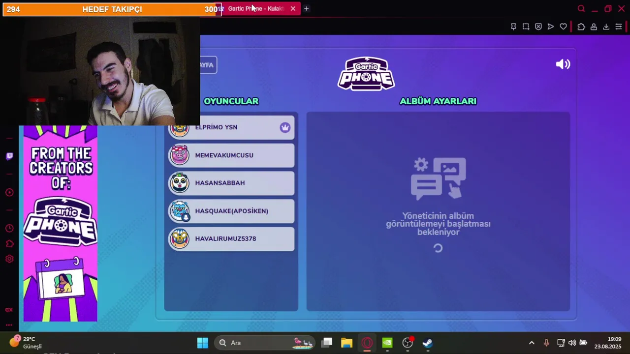Screen dimensions: 630x354
Task: Switch to the Gartic Phone browser tab
Action: coord(255,8)
